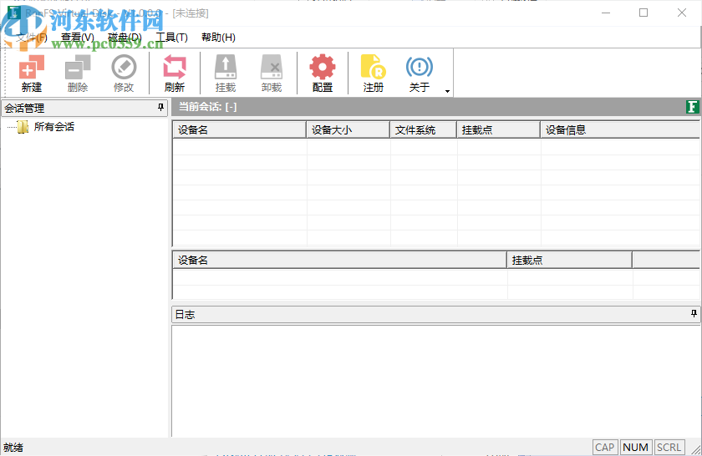Viewport: 702px width, 456px height.
Task: Click the 新建 (New) toolbar icon
Action: [32, 73]
